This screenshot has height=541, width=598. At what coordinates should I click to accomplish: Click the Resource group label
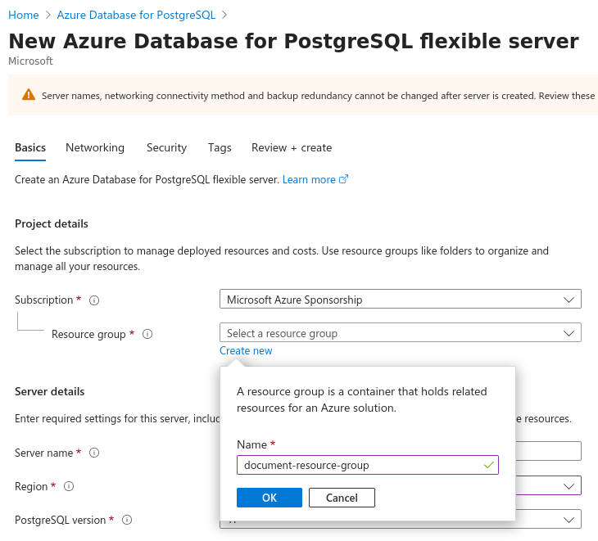point(88,334)
